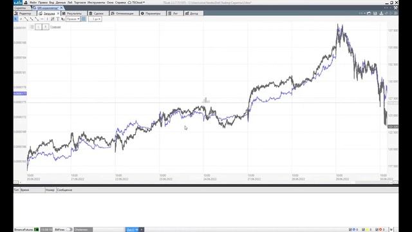Image resolution: width=412 pixels, height=232 pixels.
Task: Click the Время column header
Action: click(x=32, y=189)
